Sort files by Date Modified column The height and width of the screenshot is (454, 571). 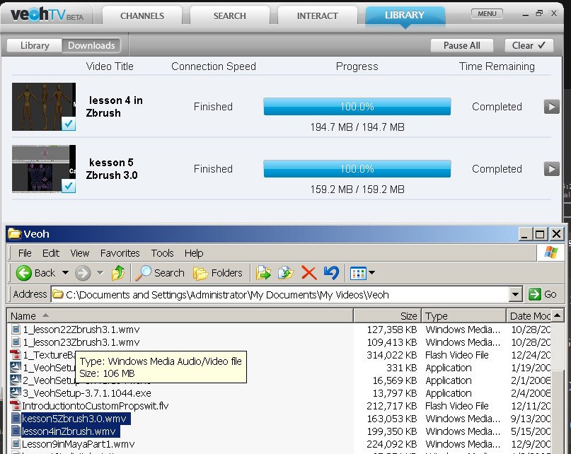tap(529, 315)
